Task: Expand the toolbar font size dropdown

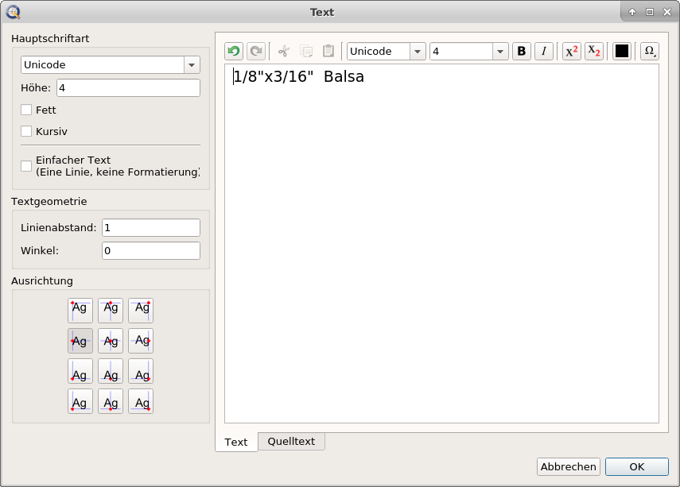Action: (x=500, y=52)
